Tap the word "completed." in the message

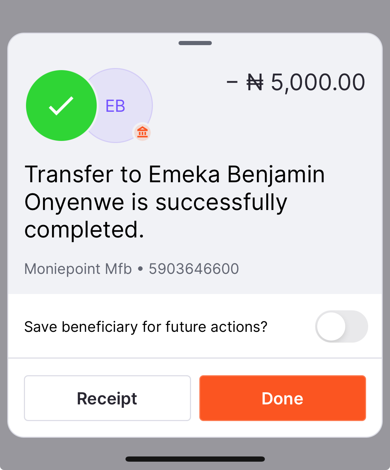84,230
